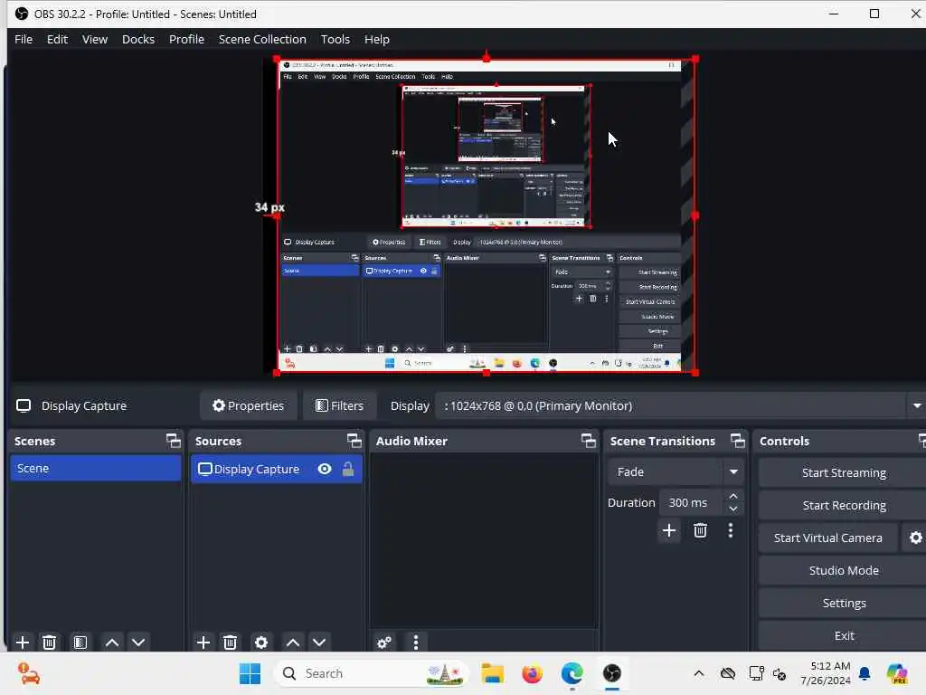Show hidden system tray icons chevron

(699, 673)
